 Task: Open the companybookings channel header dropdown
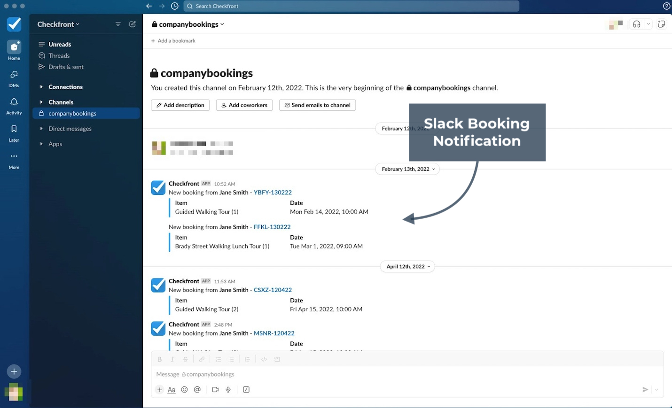(188, 24)
